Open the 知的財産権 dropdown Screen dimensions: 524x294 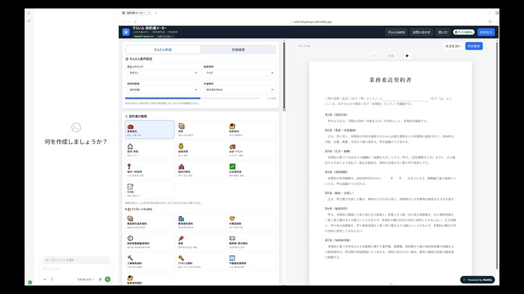pyautogui.click(x=163, y=90)
